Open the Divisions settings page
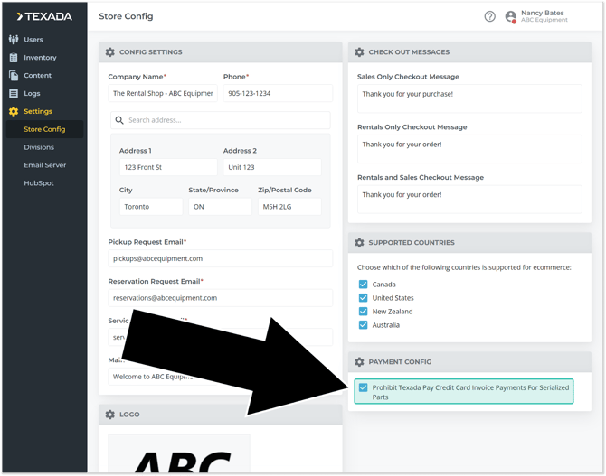Viewport: 606px width, 476px height. coord(39,147)
